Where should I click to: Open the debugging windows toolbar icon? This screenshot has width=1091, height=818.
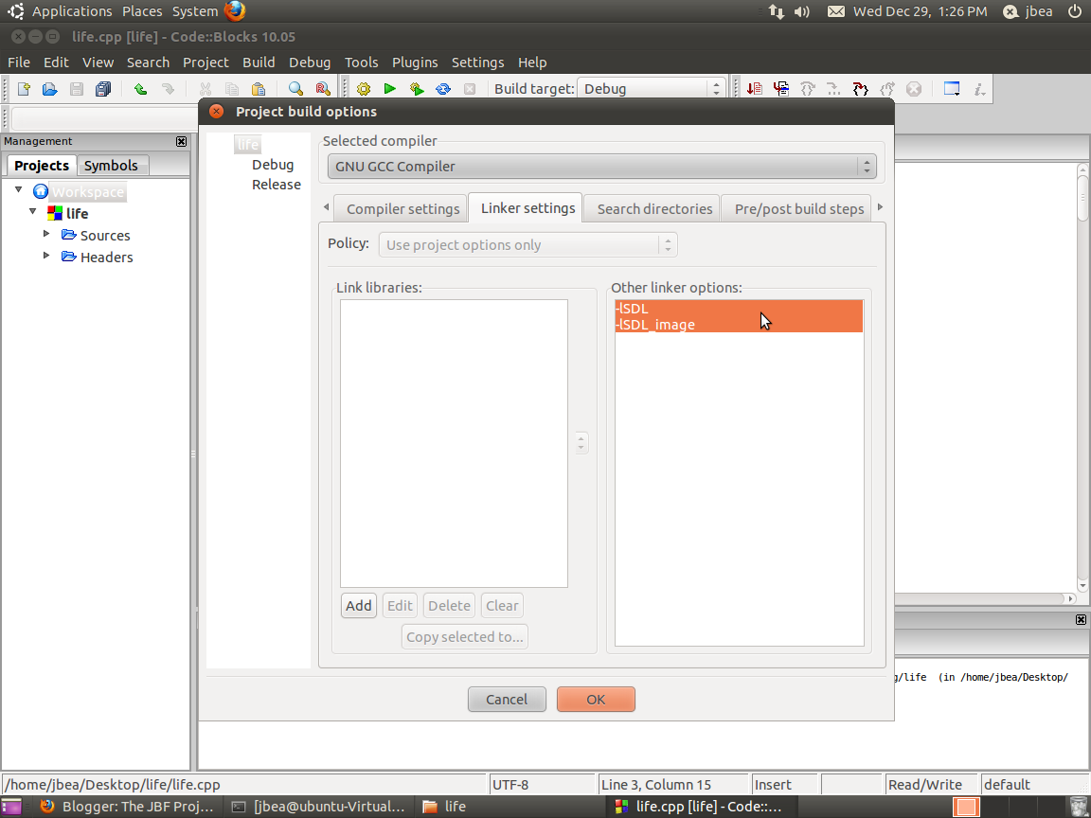952,89
